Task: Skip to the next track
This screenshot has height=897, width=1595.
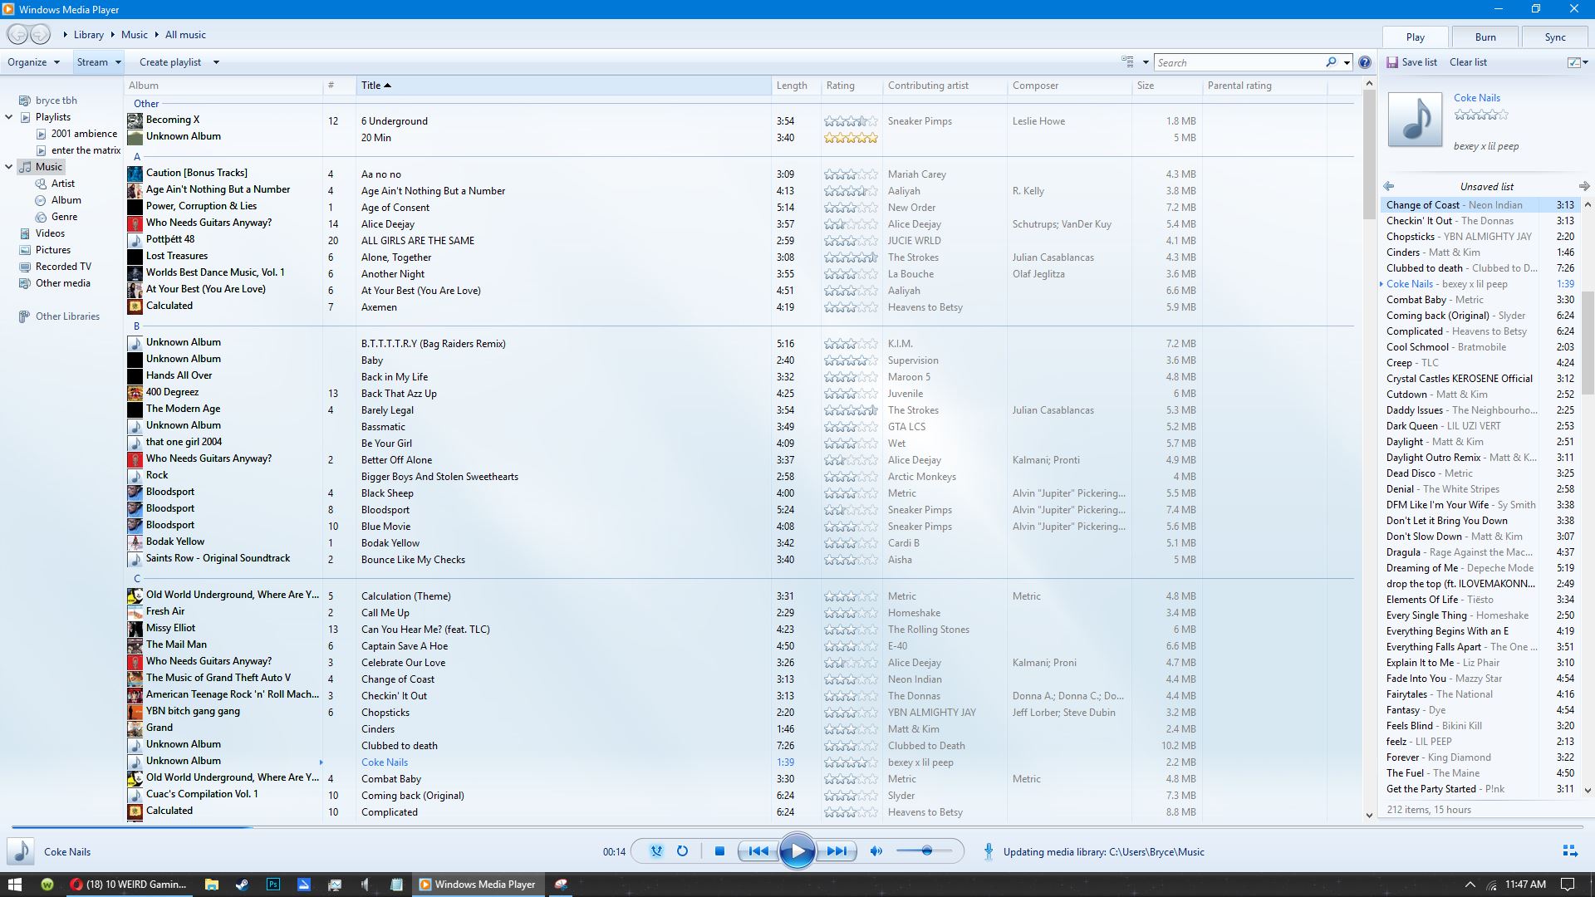Action: [837, 850]
